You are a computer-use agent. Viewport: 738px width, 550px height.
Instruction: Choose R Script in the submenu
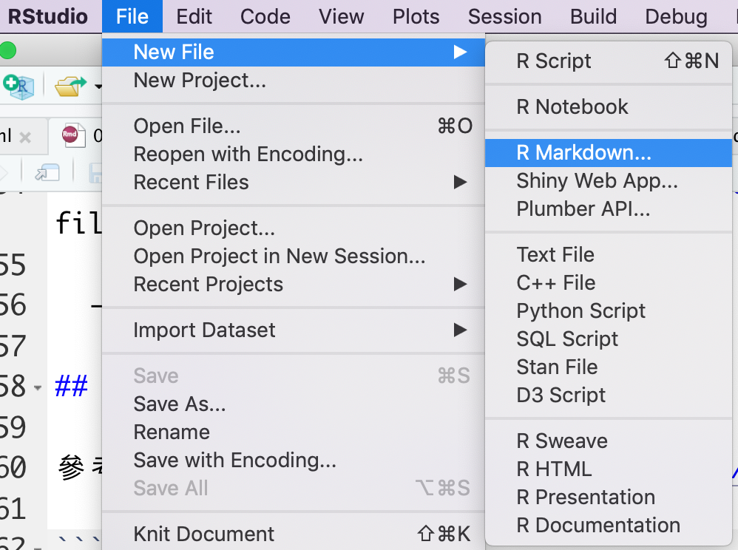[554, 61]
